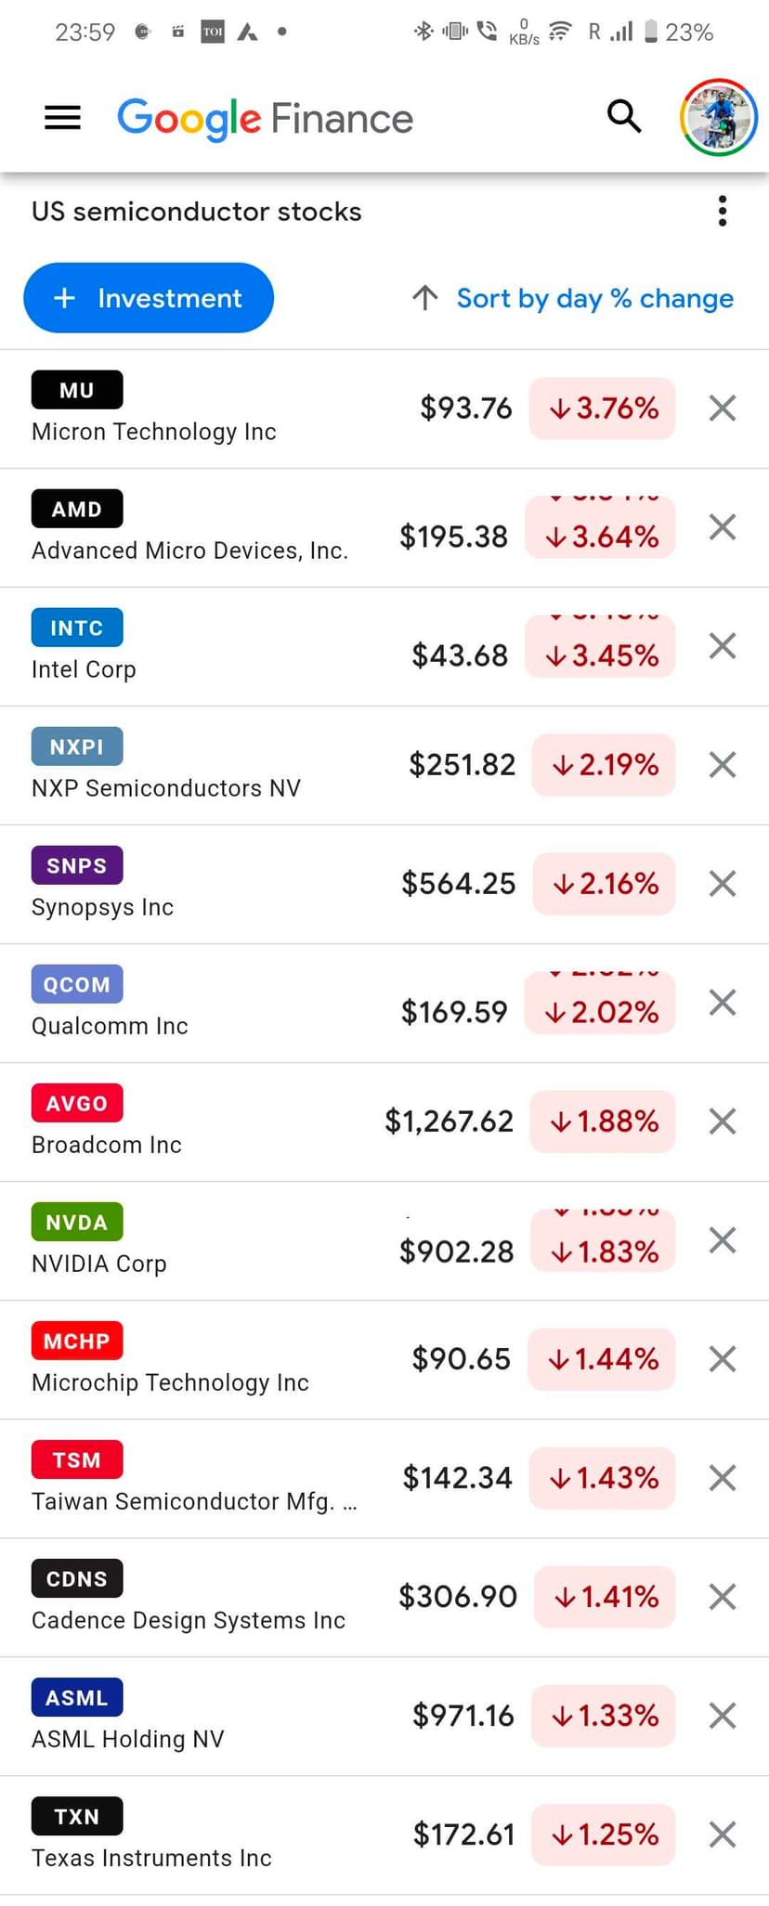Tap NXPI's 2.19% change chip
This screenshot has width=769, height=1906.
[x=604, y=765]
